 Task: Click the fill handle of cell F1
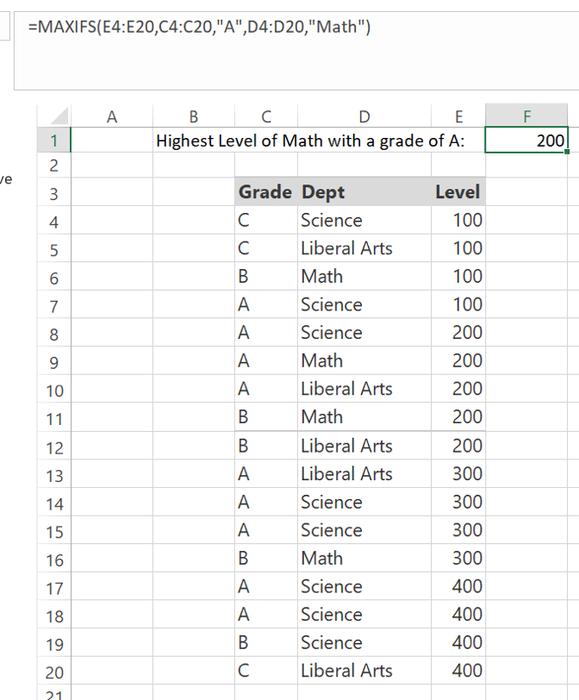[x=567, y=153]
